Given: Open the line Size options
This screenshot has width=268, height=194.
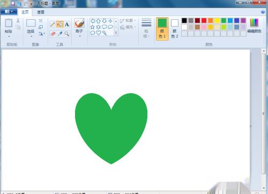Looking at the screenshot, I should 146,28.
